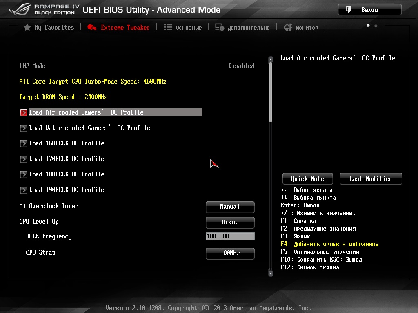Open the Ai Overclock Tuner Manual dropdown
The image size is (418, 313).
tap(230, 207)
